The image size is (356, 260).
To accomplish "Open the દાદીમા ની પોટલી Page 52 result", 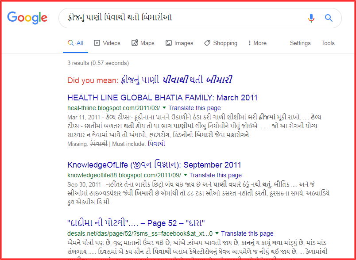I will point(136,223).
